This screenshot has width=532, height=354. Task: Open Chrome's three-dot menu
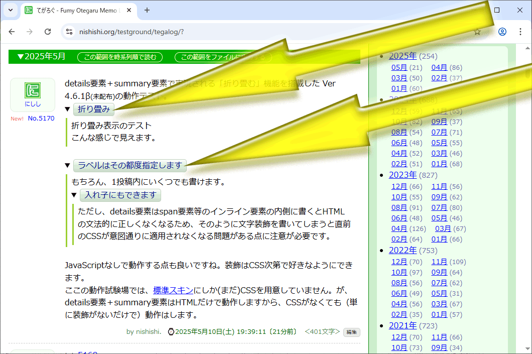coord(520,32)
